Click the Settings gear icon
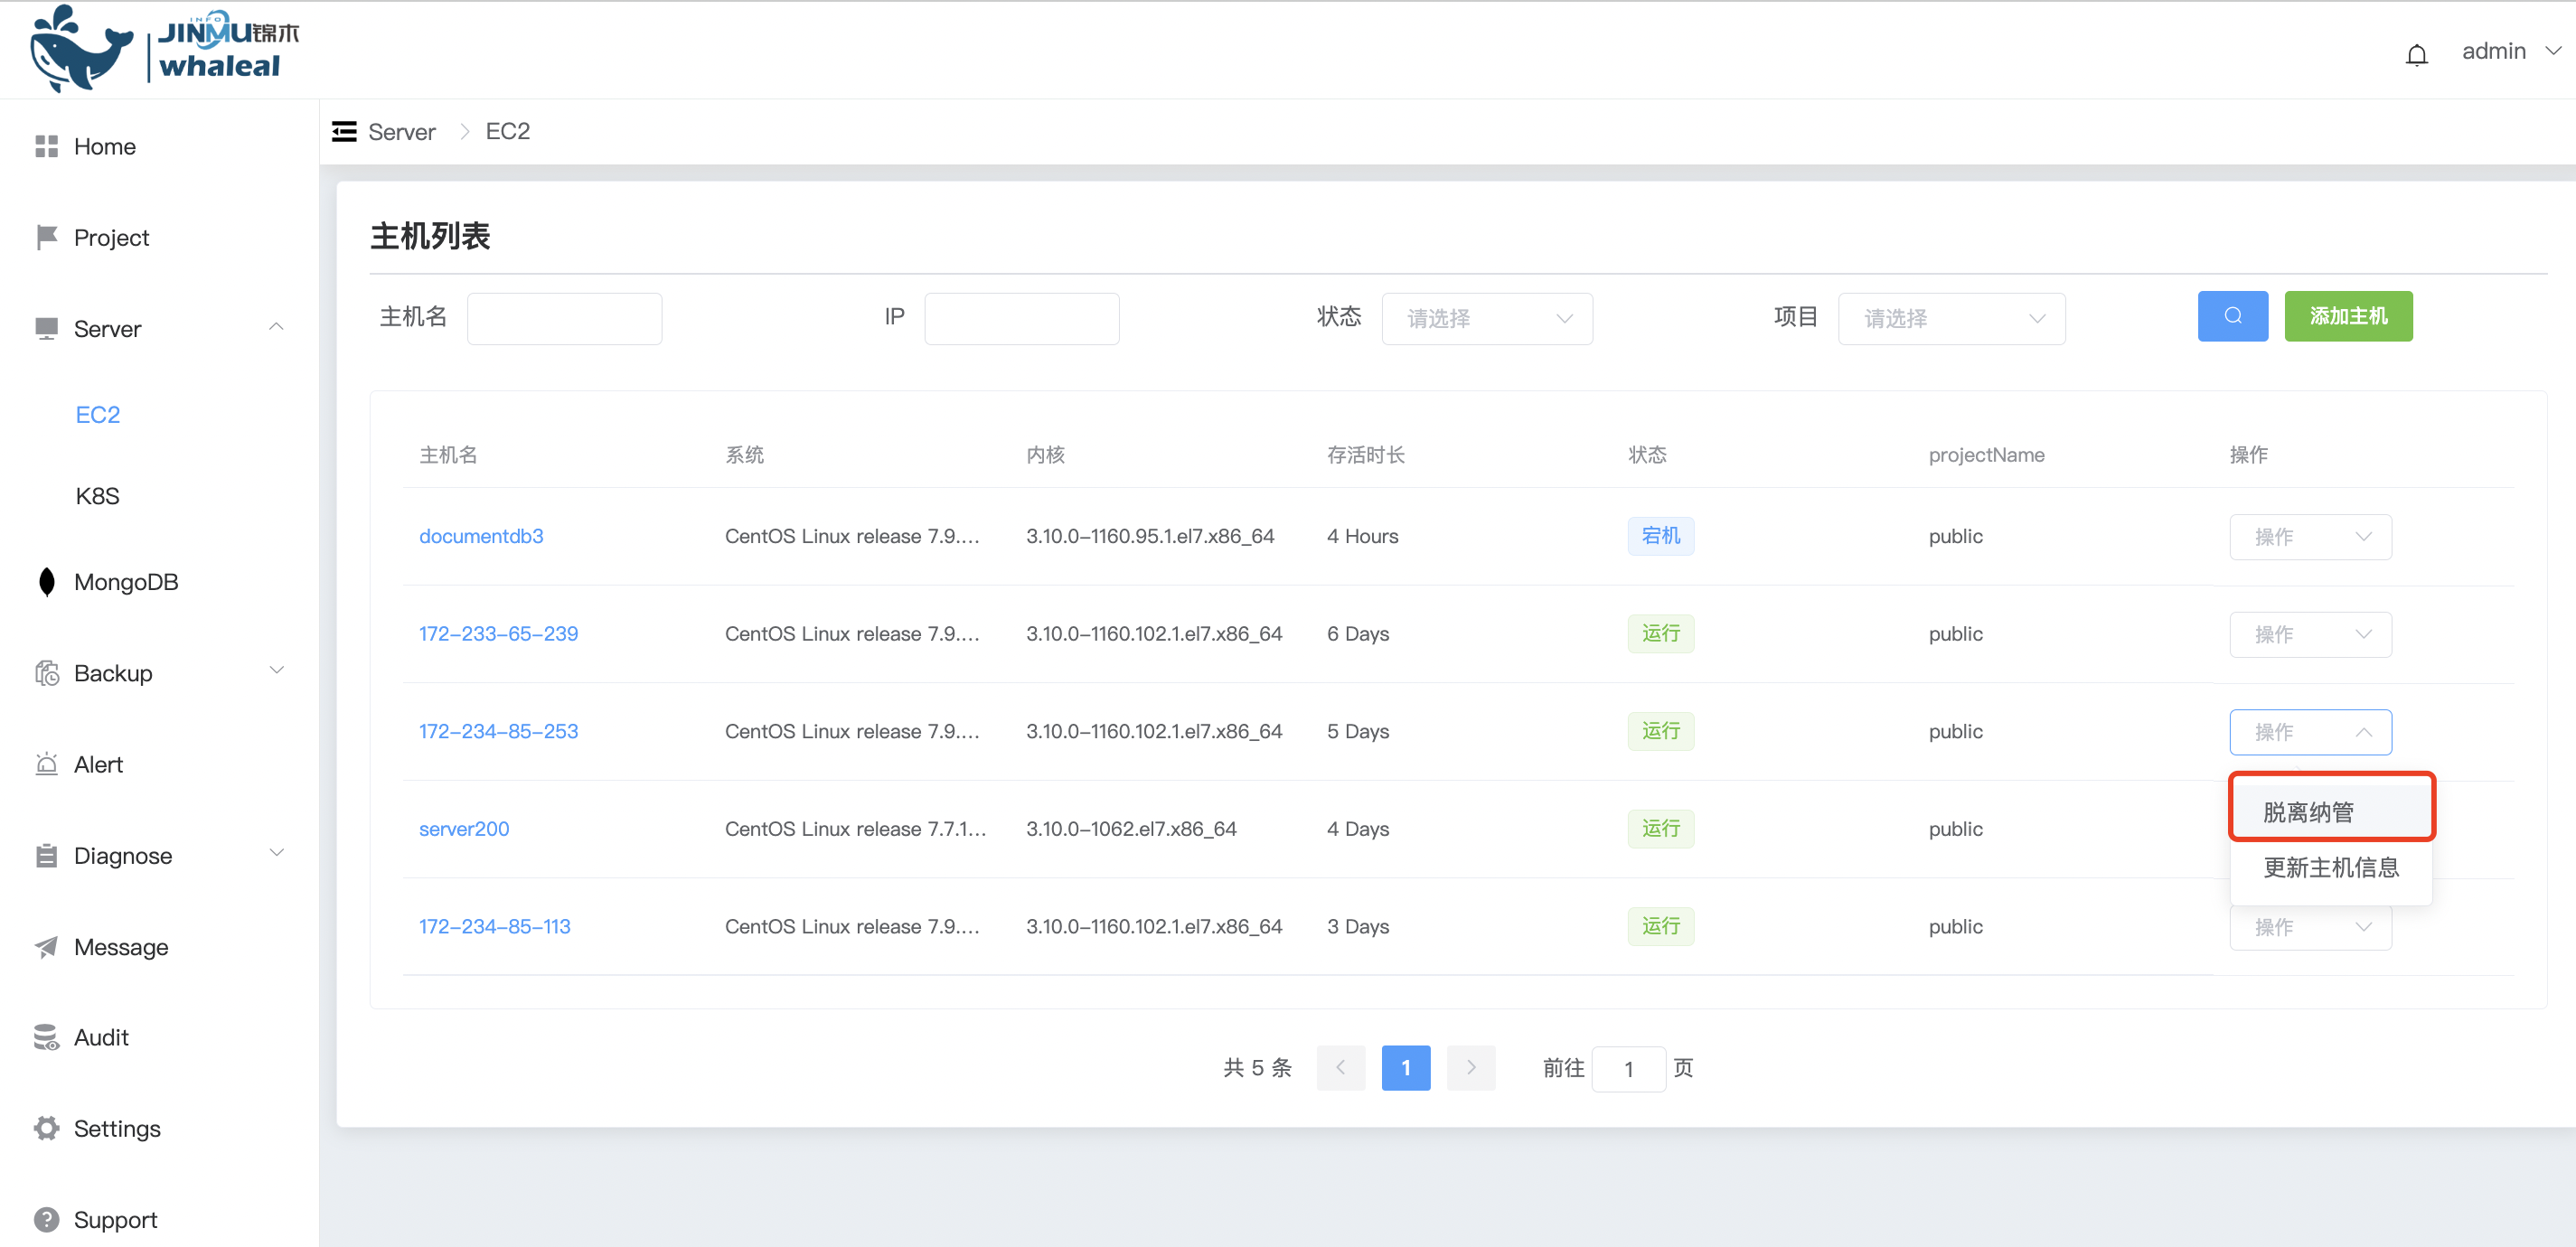Image resolution: width=2576 pixels, height=1247 pixels. pyautogui.click(x=46, y=1128)
